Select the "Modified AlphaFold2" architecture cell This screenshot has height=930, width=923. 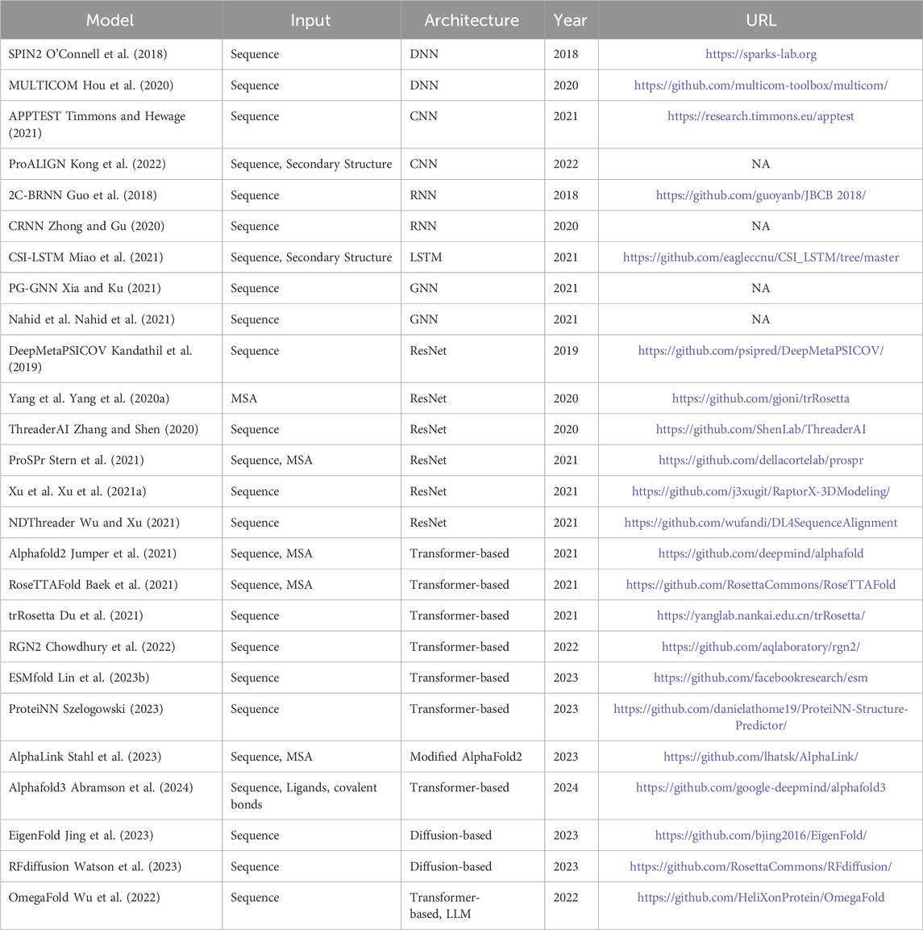[472, 757]
